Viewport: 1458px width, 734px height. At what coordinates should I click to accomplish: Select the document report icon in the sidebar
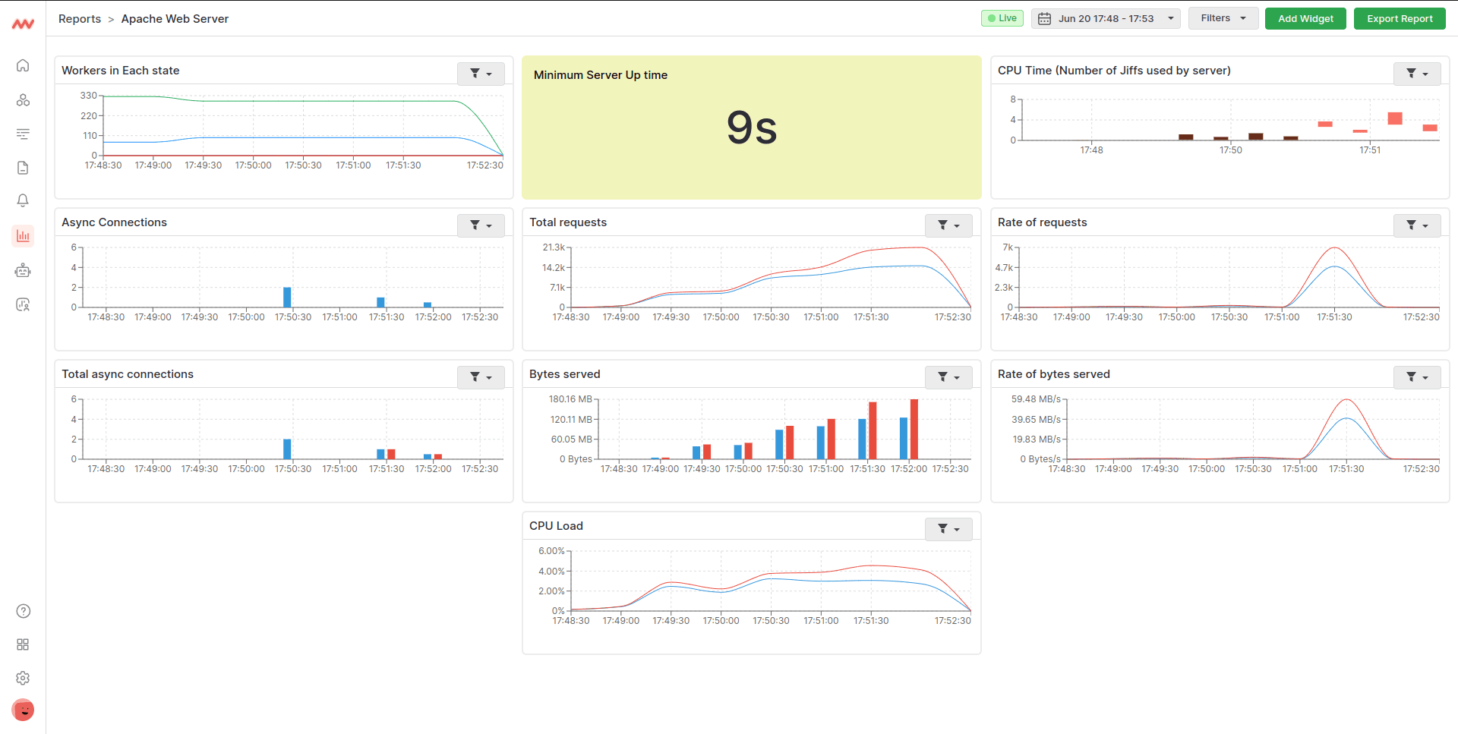coord(23,168)
